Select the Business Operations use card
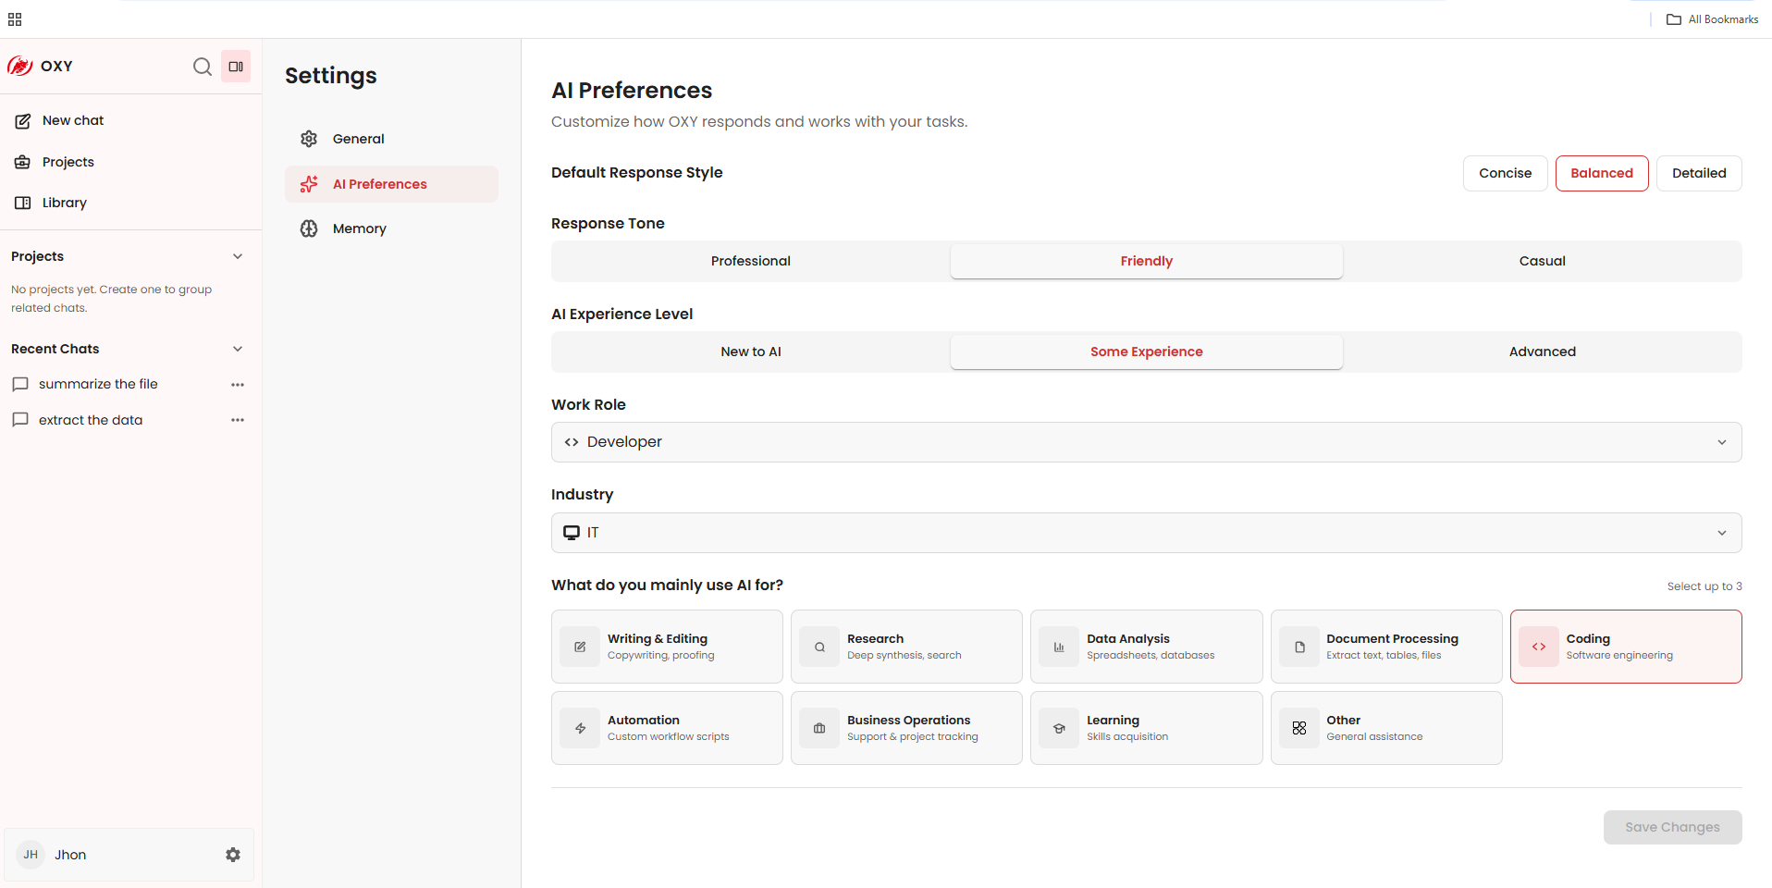 [x=906, y=728]
